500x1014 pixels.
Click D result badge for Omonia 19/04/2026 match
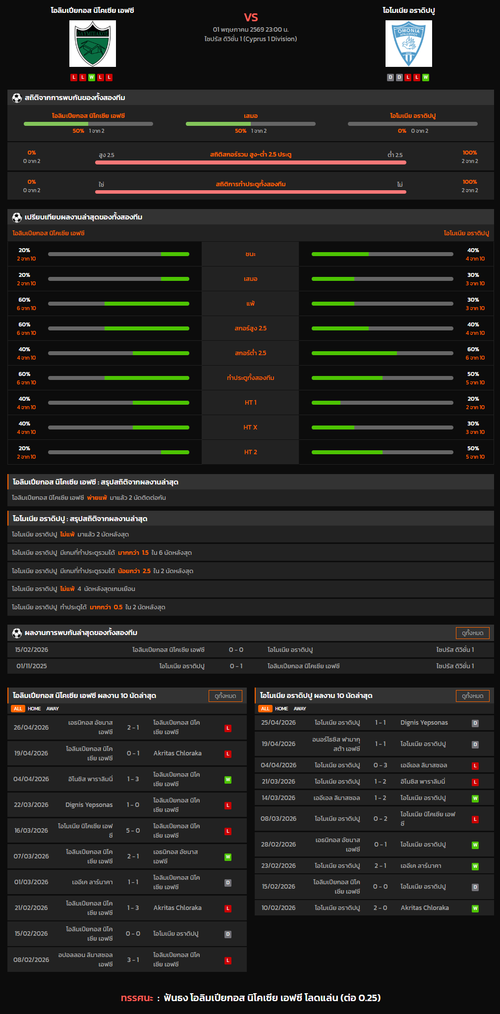point(475,745)
